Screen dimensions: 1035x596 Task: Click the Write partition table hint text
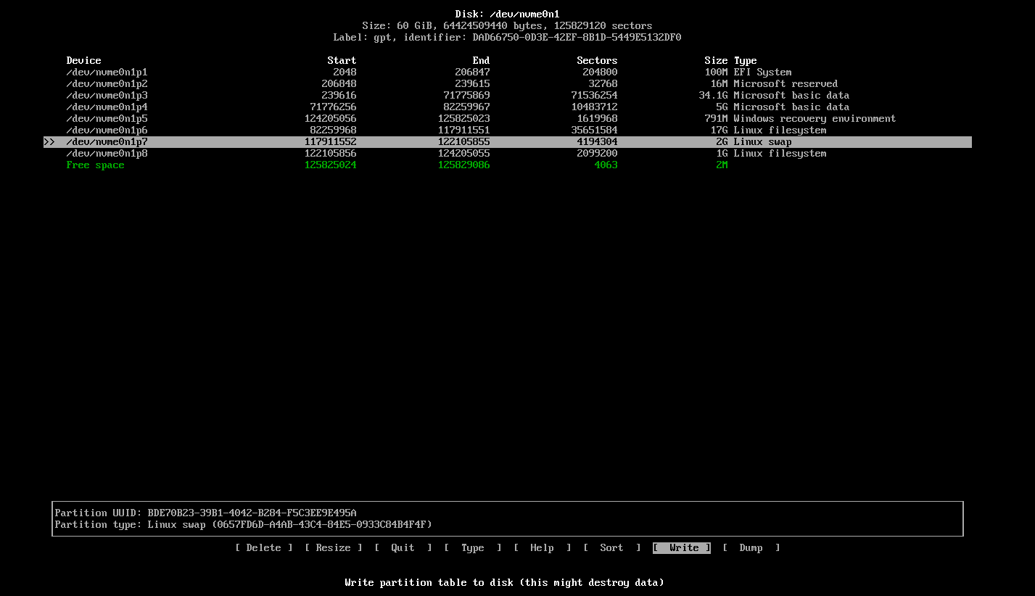(x=505, y=583)
